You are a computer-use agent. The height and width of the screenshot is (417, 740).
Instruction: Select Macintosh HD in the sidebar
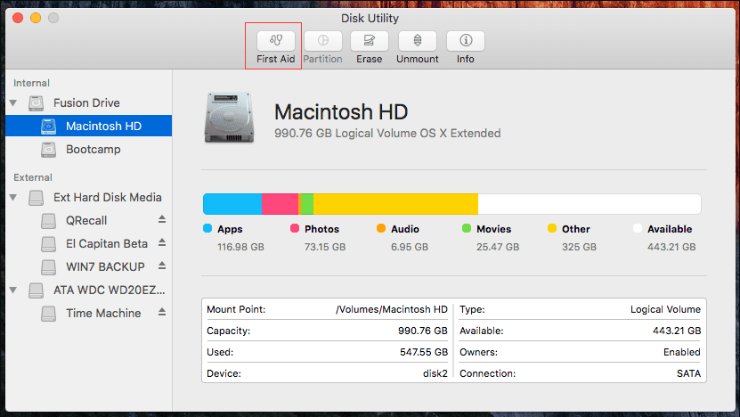(103, 127)
